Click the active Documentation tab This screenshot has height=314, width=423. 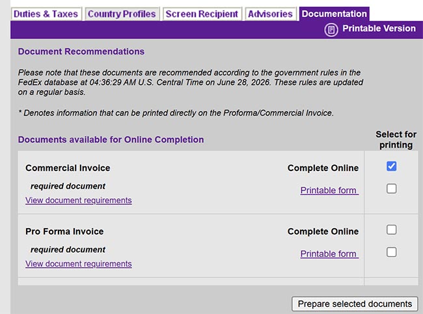pos(334,14)
